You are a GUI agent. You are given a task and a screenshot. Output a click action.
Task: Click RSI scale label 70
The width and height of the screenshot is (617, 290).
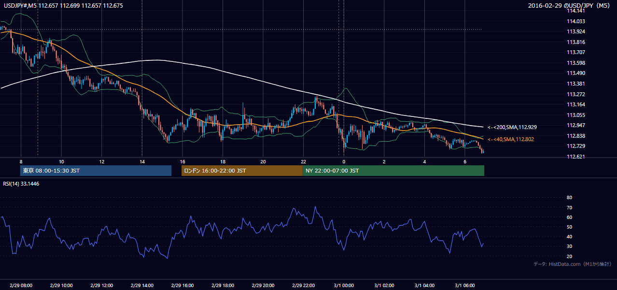pyautogui.click(x=569, y=207)
